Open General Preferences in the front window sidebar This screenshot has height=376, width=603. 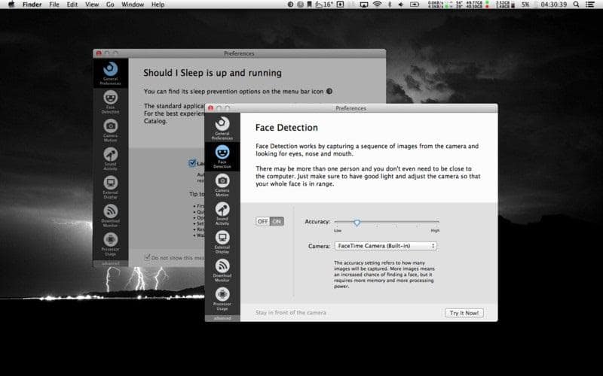point(222,127)
